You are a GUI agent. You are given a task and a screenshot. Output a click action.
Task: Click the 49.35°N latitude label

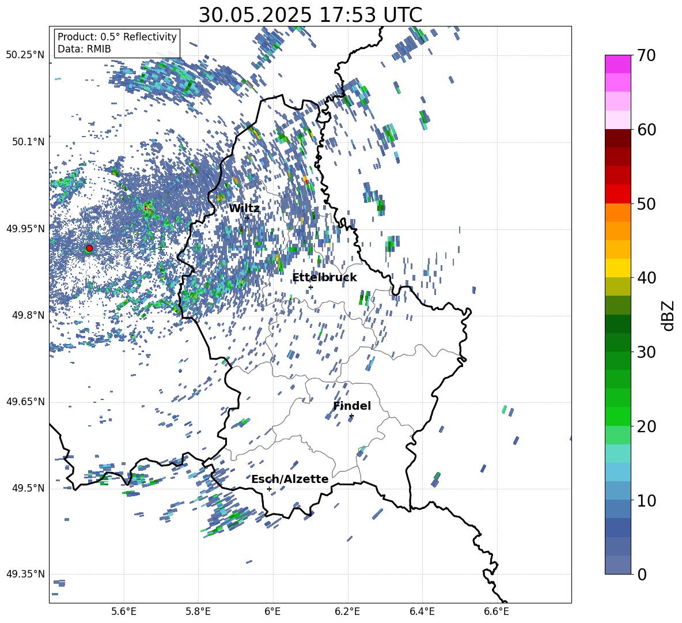coord(25,574)
